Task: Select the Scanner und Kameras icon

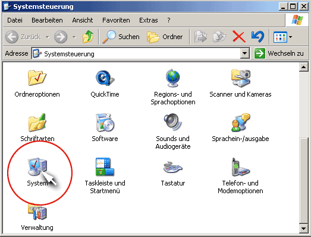Action: (241, 78)
